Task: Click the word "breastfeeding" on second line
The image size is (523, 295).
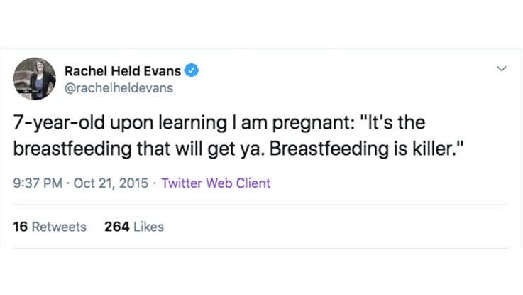Action: click(72, 149)
